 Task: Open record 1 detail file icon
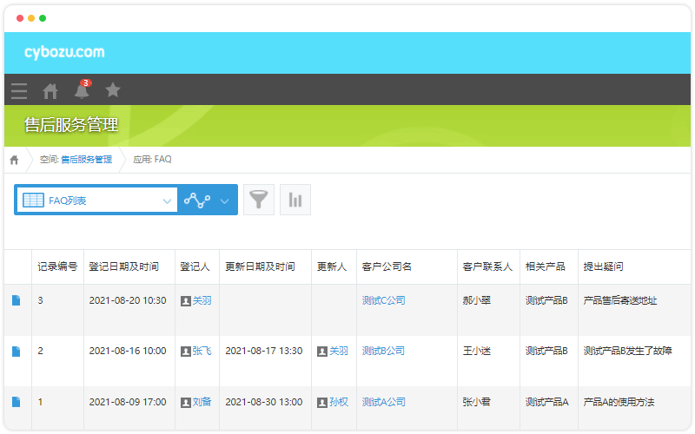pyautogui.click(x=16, y=402)
